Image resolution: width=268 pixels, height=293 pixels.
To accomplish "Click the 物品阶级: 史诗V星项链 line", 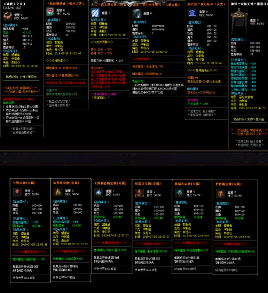I will [x=22, y=76].
